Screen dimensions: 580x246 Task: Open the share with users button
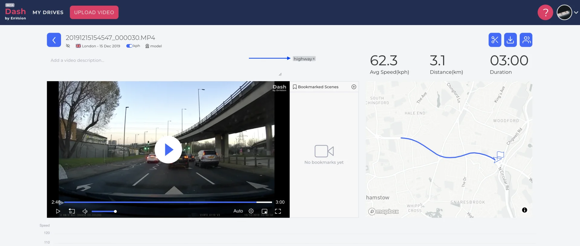click(x=526, y=40)
